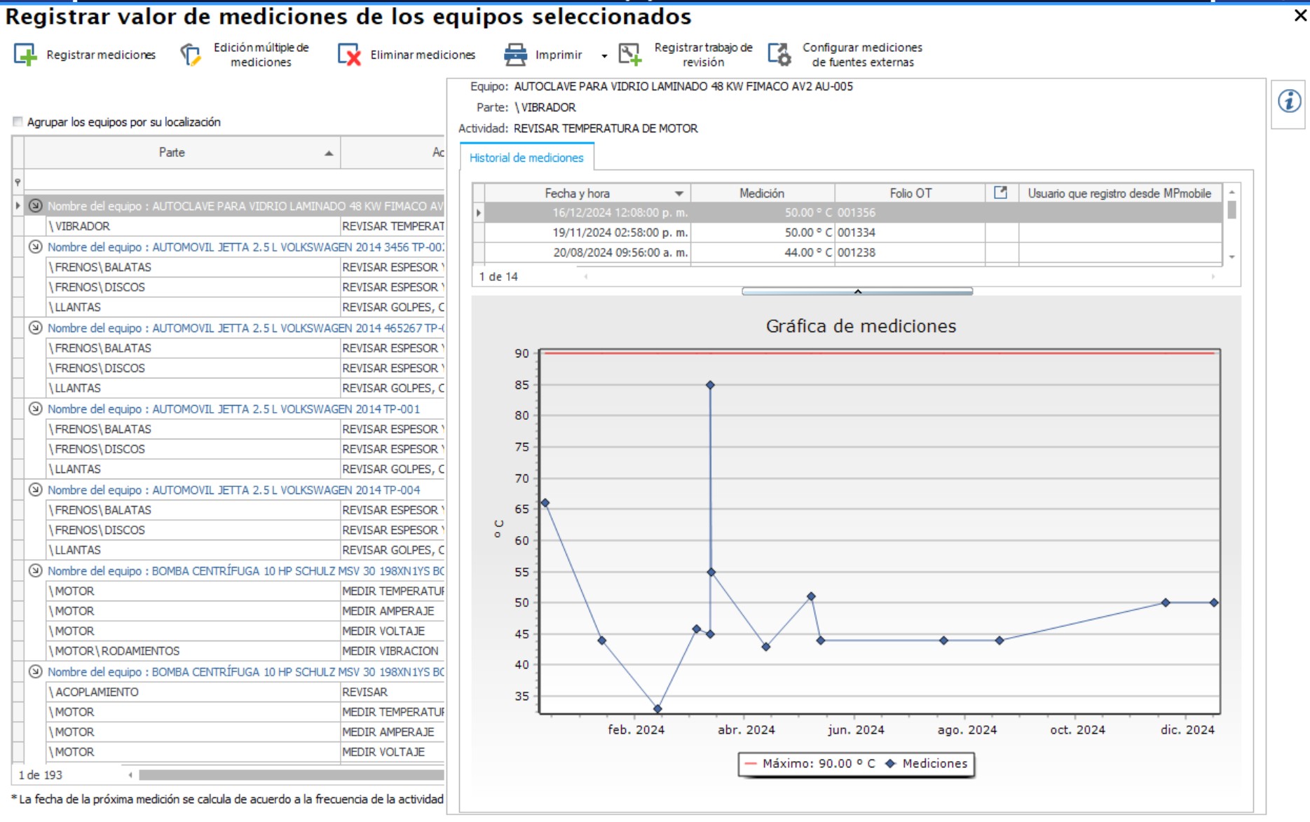
Task: Sort by the Parte column header
Action: 182,152
